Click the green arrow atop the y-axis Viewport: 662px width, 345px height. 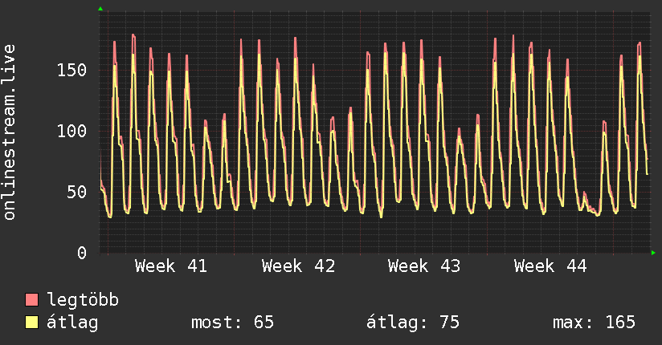click(x=100, y=9)
